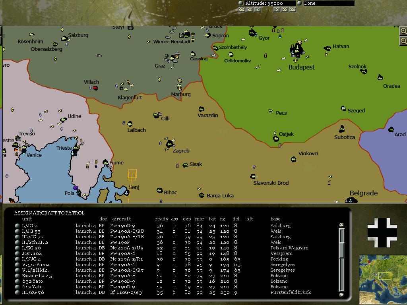Image resolution: width=407 pixels, height=305 pixels.
Task: Select the III./ZG 76 unit radio button
Action: click(x=17, y=292)
